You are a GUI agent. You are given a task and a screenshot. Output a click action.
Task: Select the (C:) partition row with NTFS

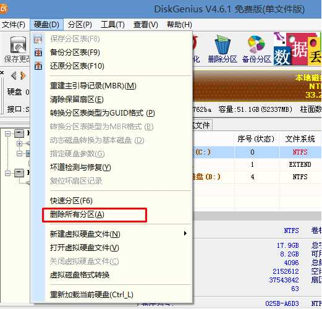(257, 152)
